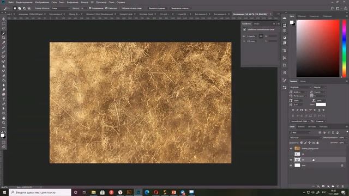Open the layer blend mode dropdown
This screenshot has width=349, height=196.
[x=305, y=138]
